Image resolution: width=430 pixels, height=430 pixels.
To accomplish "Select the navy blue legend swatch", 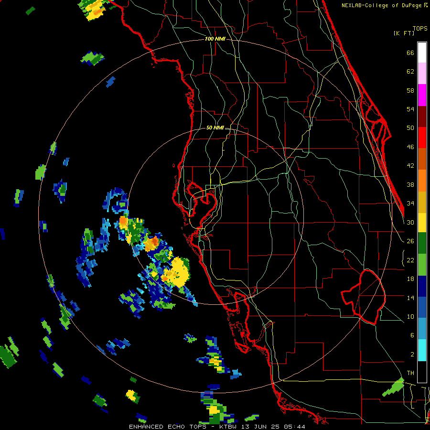I will [422, 286].
